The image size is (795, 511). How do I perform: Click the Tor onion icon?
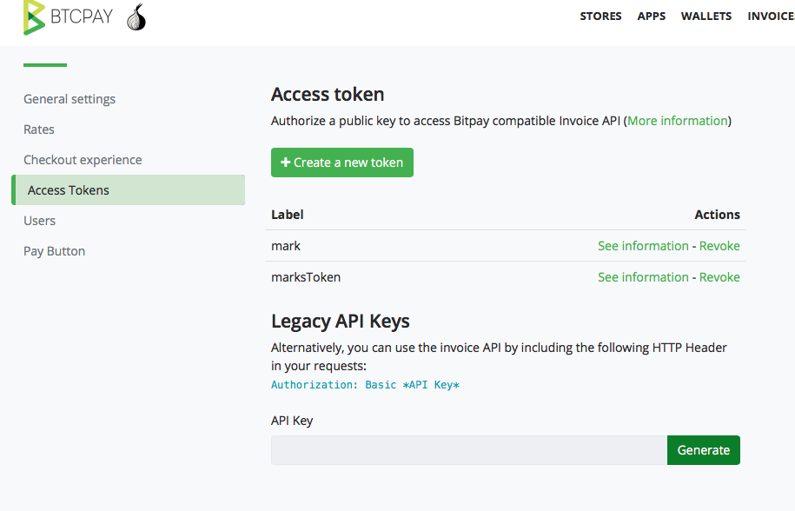click(136, 17)
